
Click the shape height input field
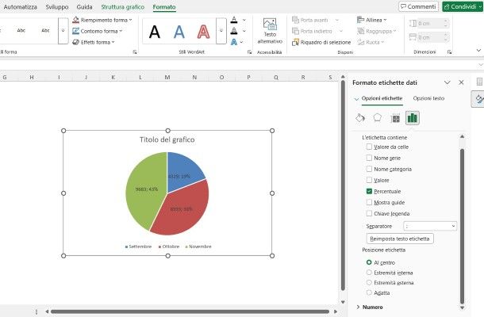tap(432, 24)
